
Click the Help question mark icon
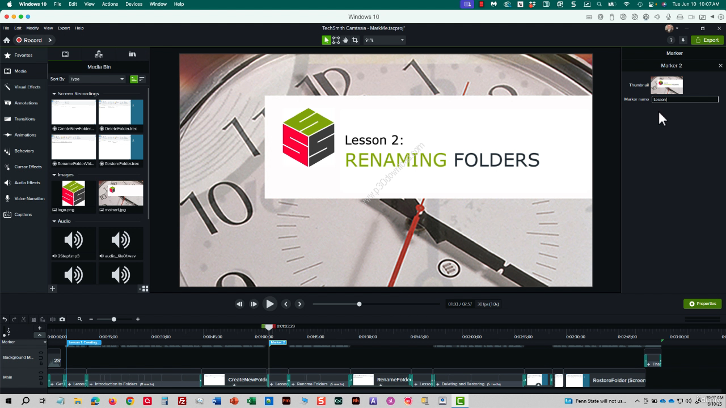pos(671,40)
